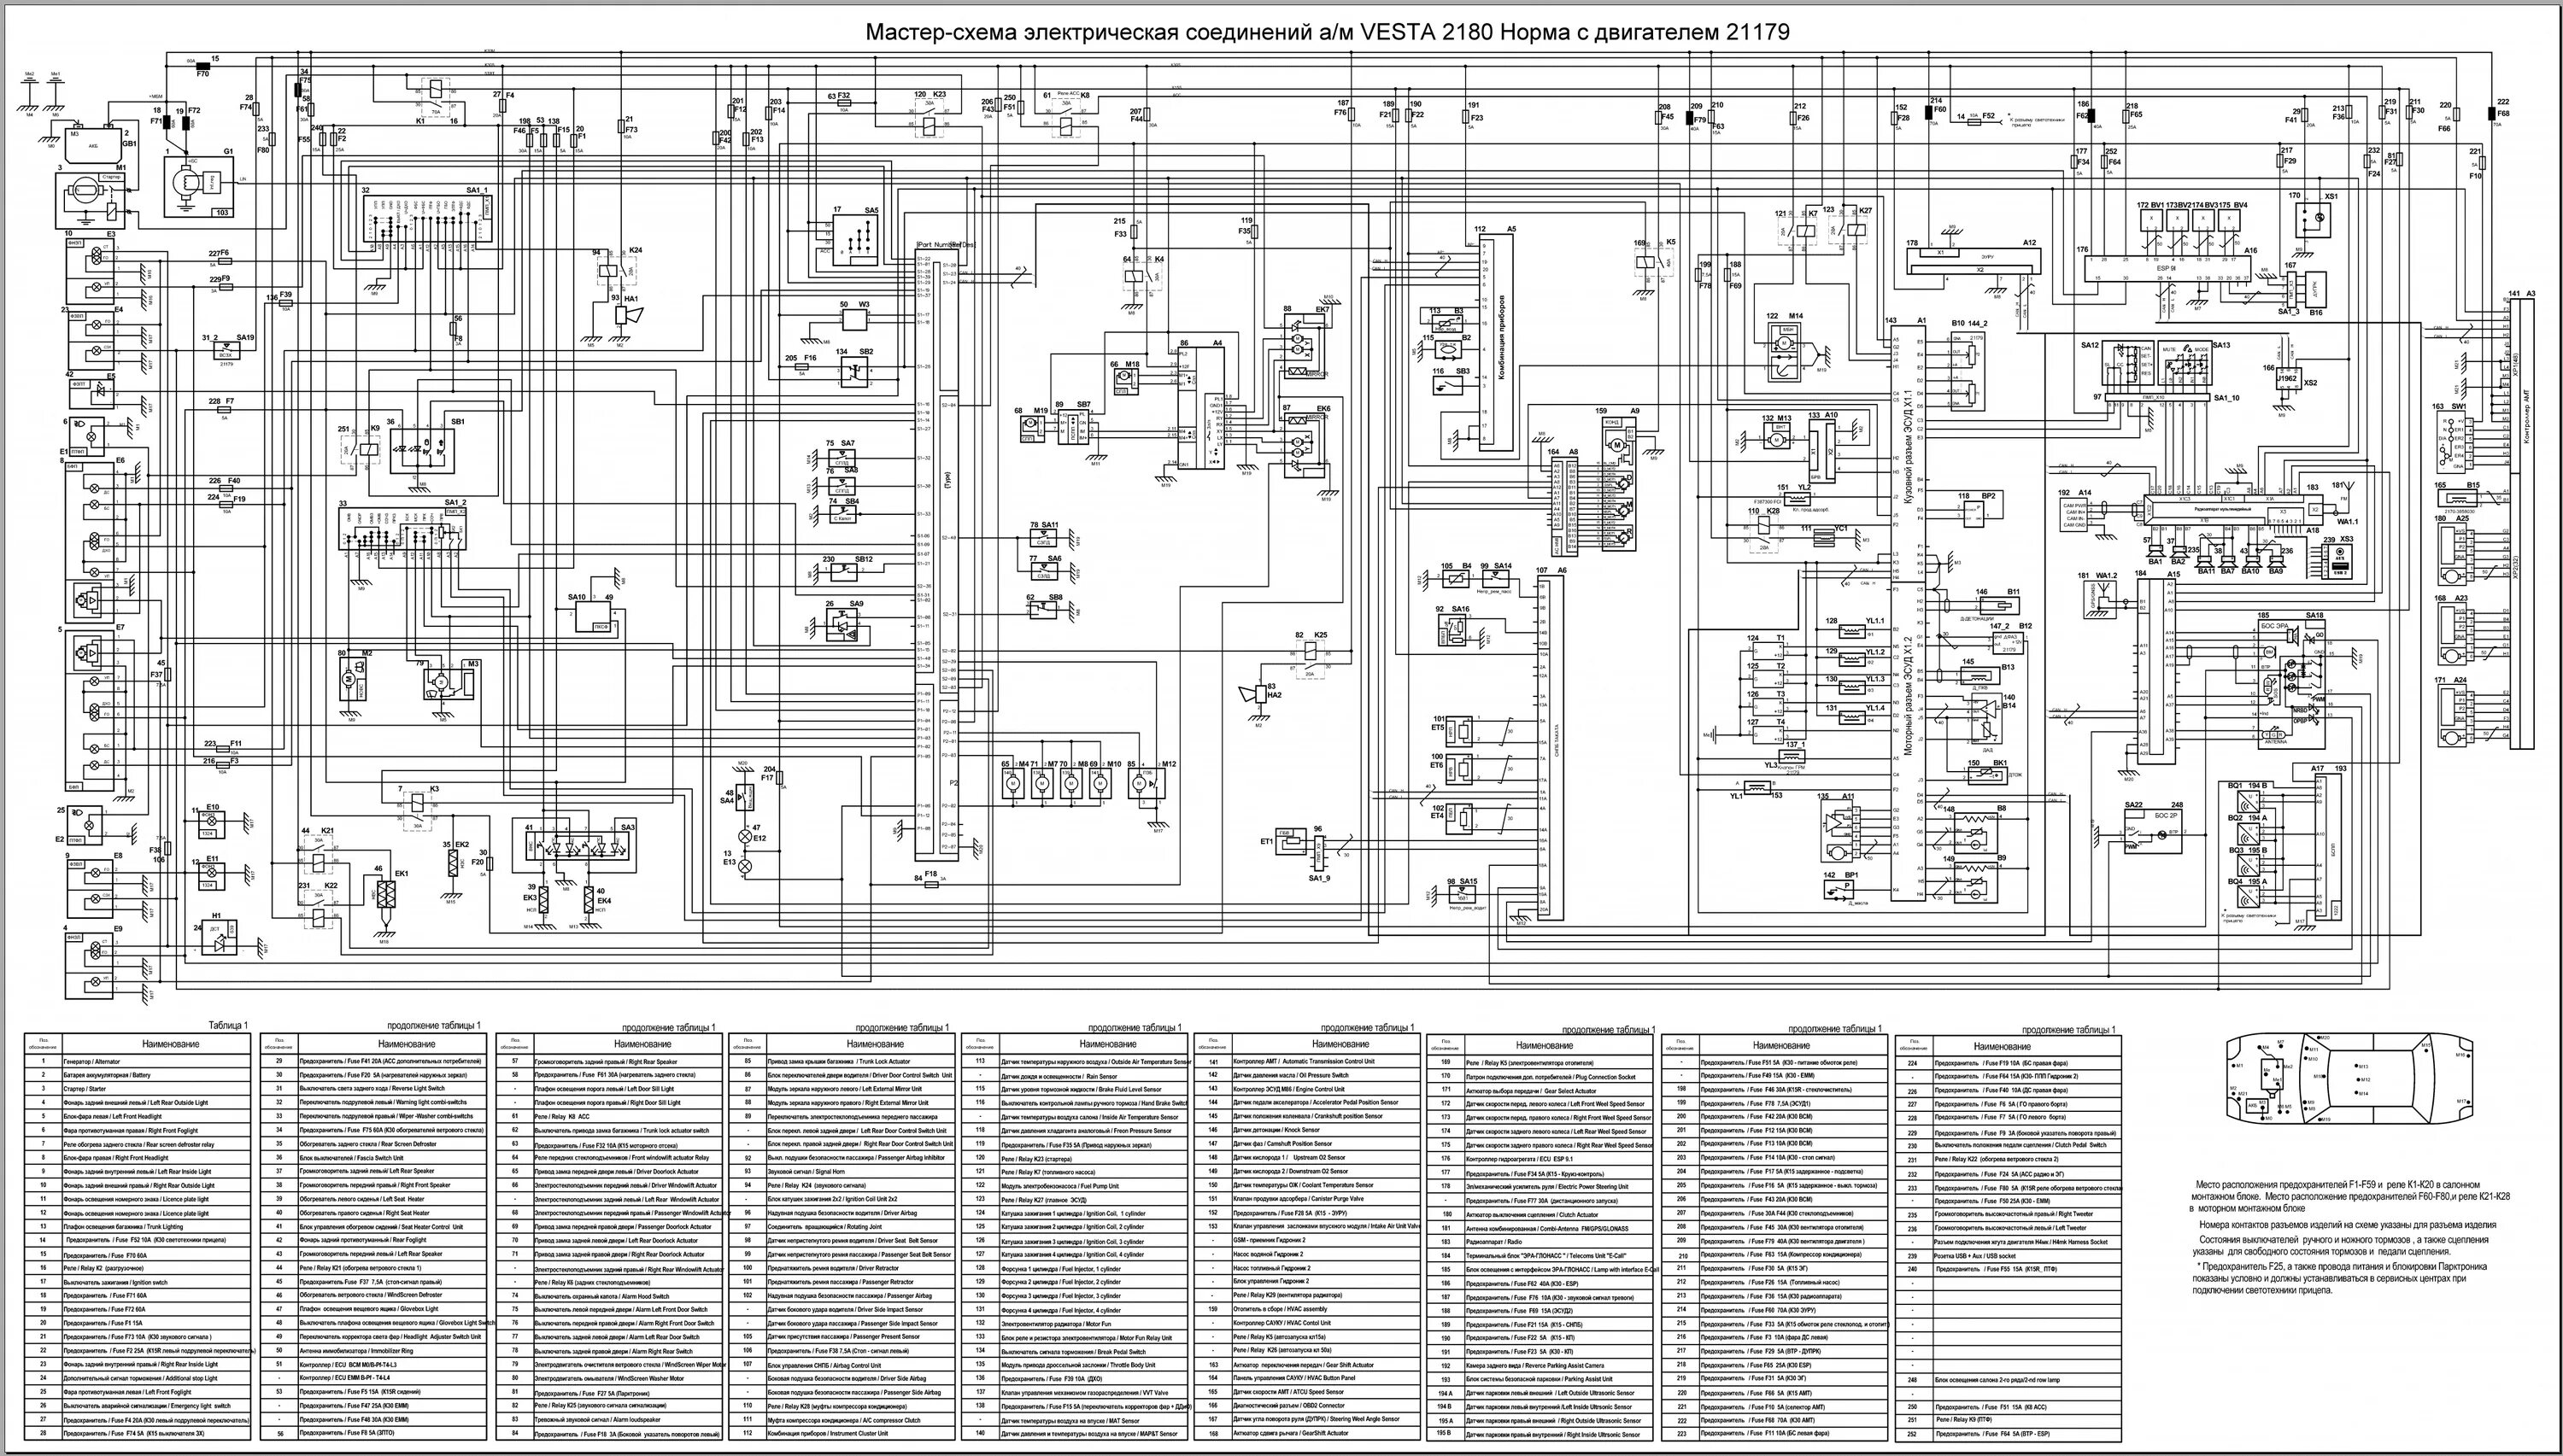The height and width of the screenshot is (1456, 2563).
Task: Click the "WindScreen Wiper Motor" row
Action: tap(609, 1364)
